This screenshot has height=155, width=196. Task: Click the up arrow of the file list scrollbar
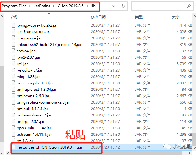click(194, 16)
